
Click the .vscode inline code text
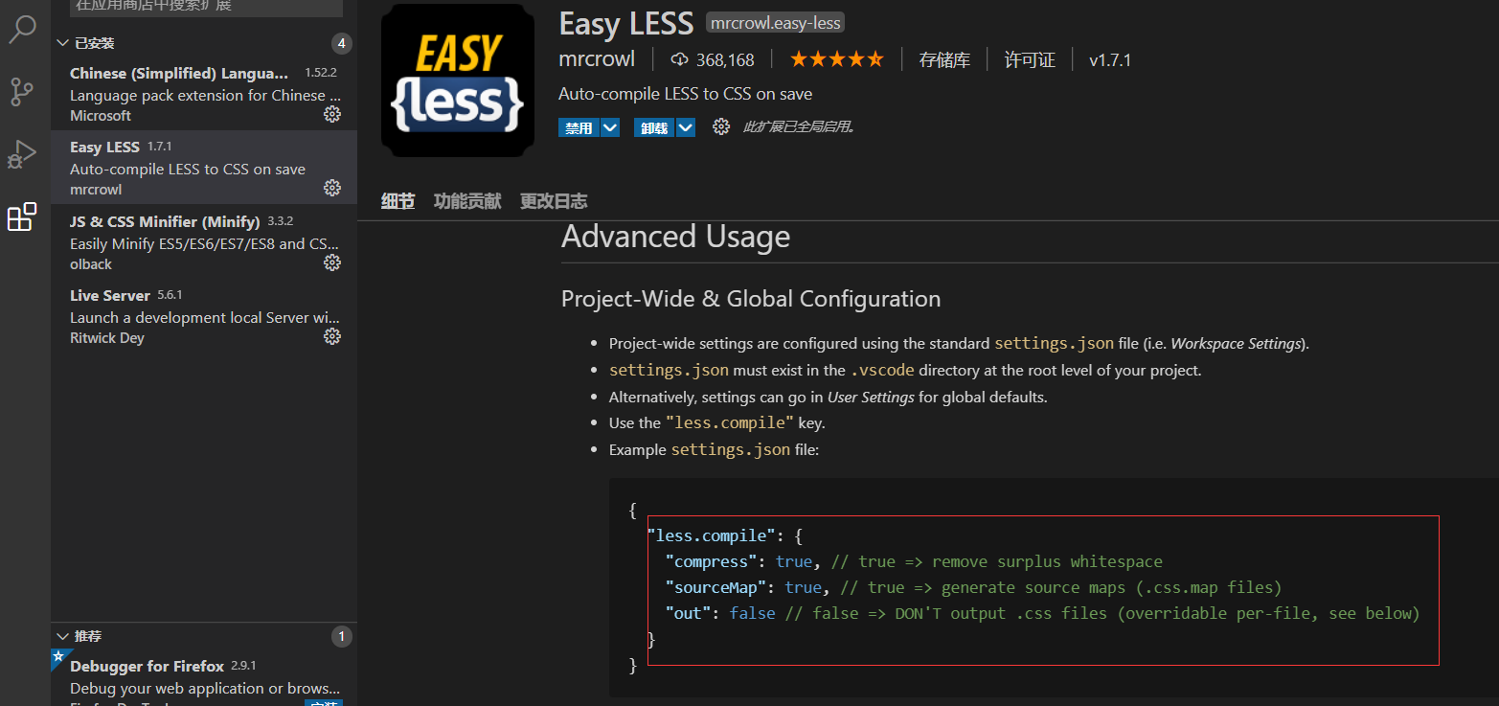click(882, 370)
